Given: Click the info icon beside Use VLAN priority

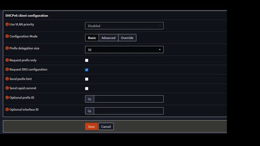Looking at the screenshot, I should click(7, 24).
